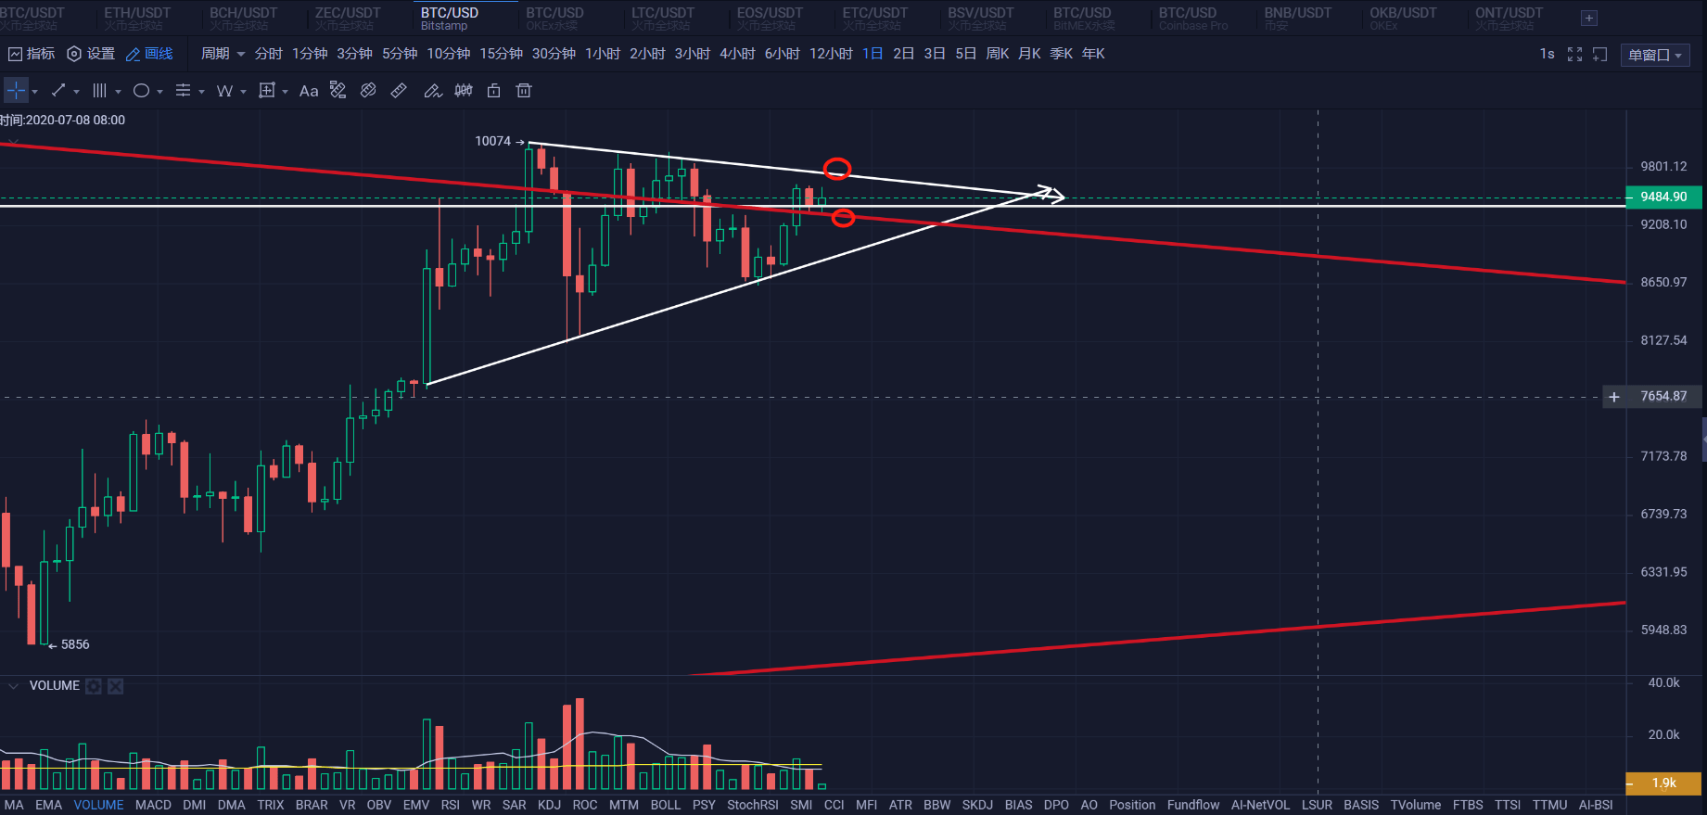The width and height of the screenshot is (1707, 815).
Task: Open the 单窗口 window layout dropdown
Action: pyautogui.click(x=1655, y=55)
